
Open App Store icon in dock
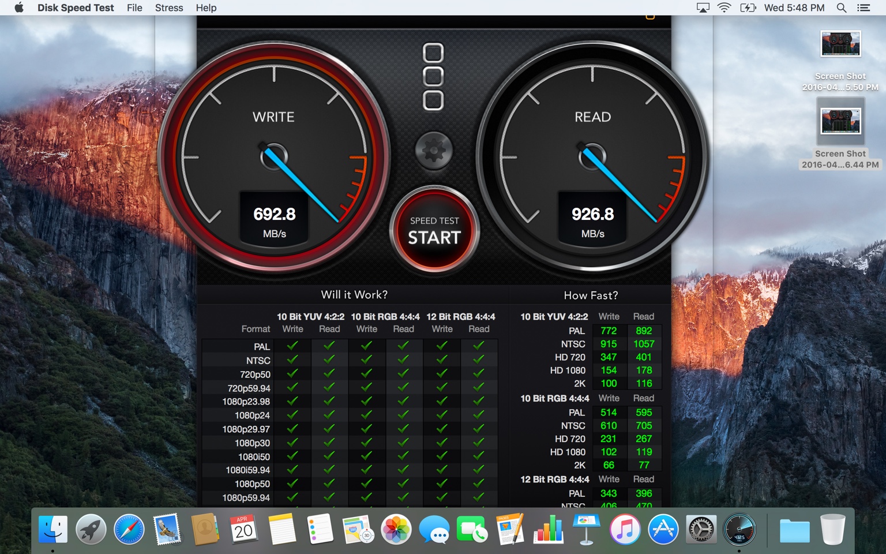click(x=663, y=529)
